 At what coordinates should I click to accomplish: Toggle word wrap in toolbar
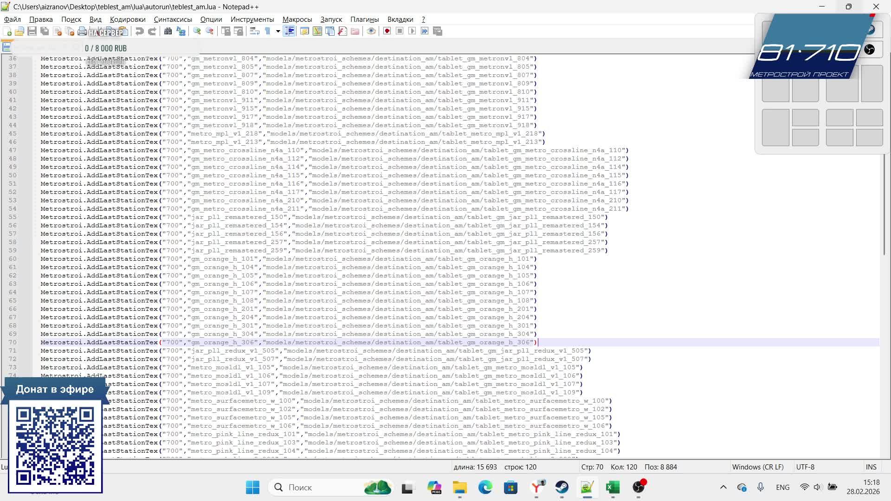point(254,31)
